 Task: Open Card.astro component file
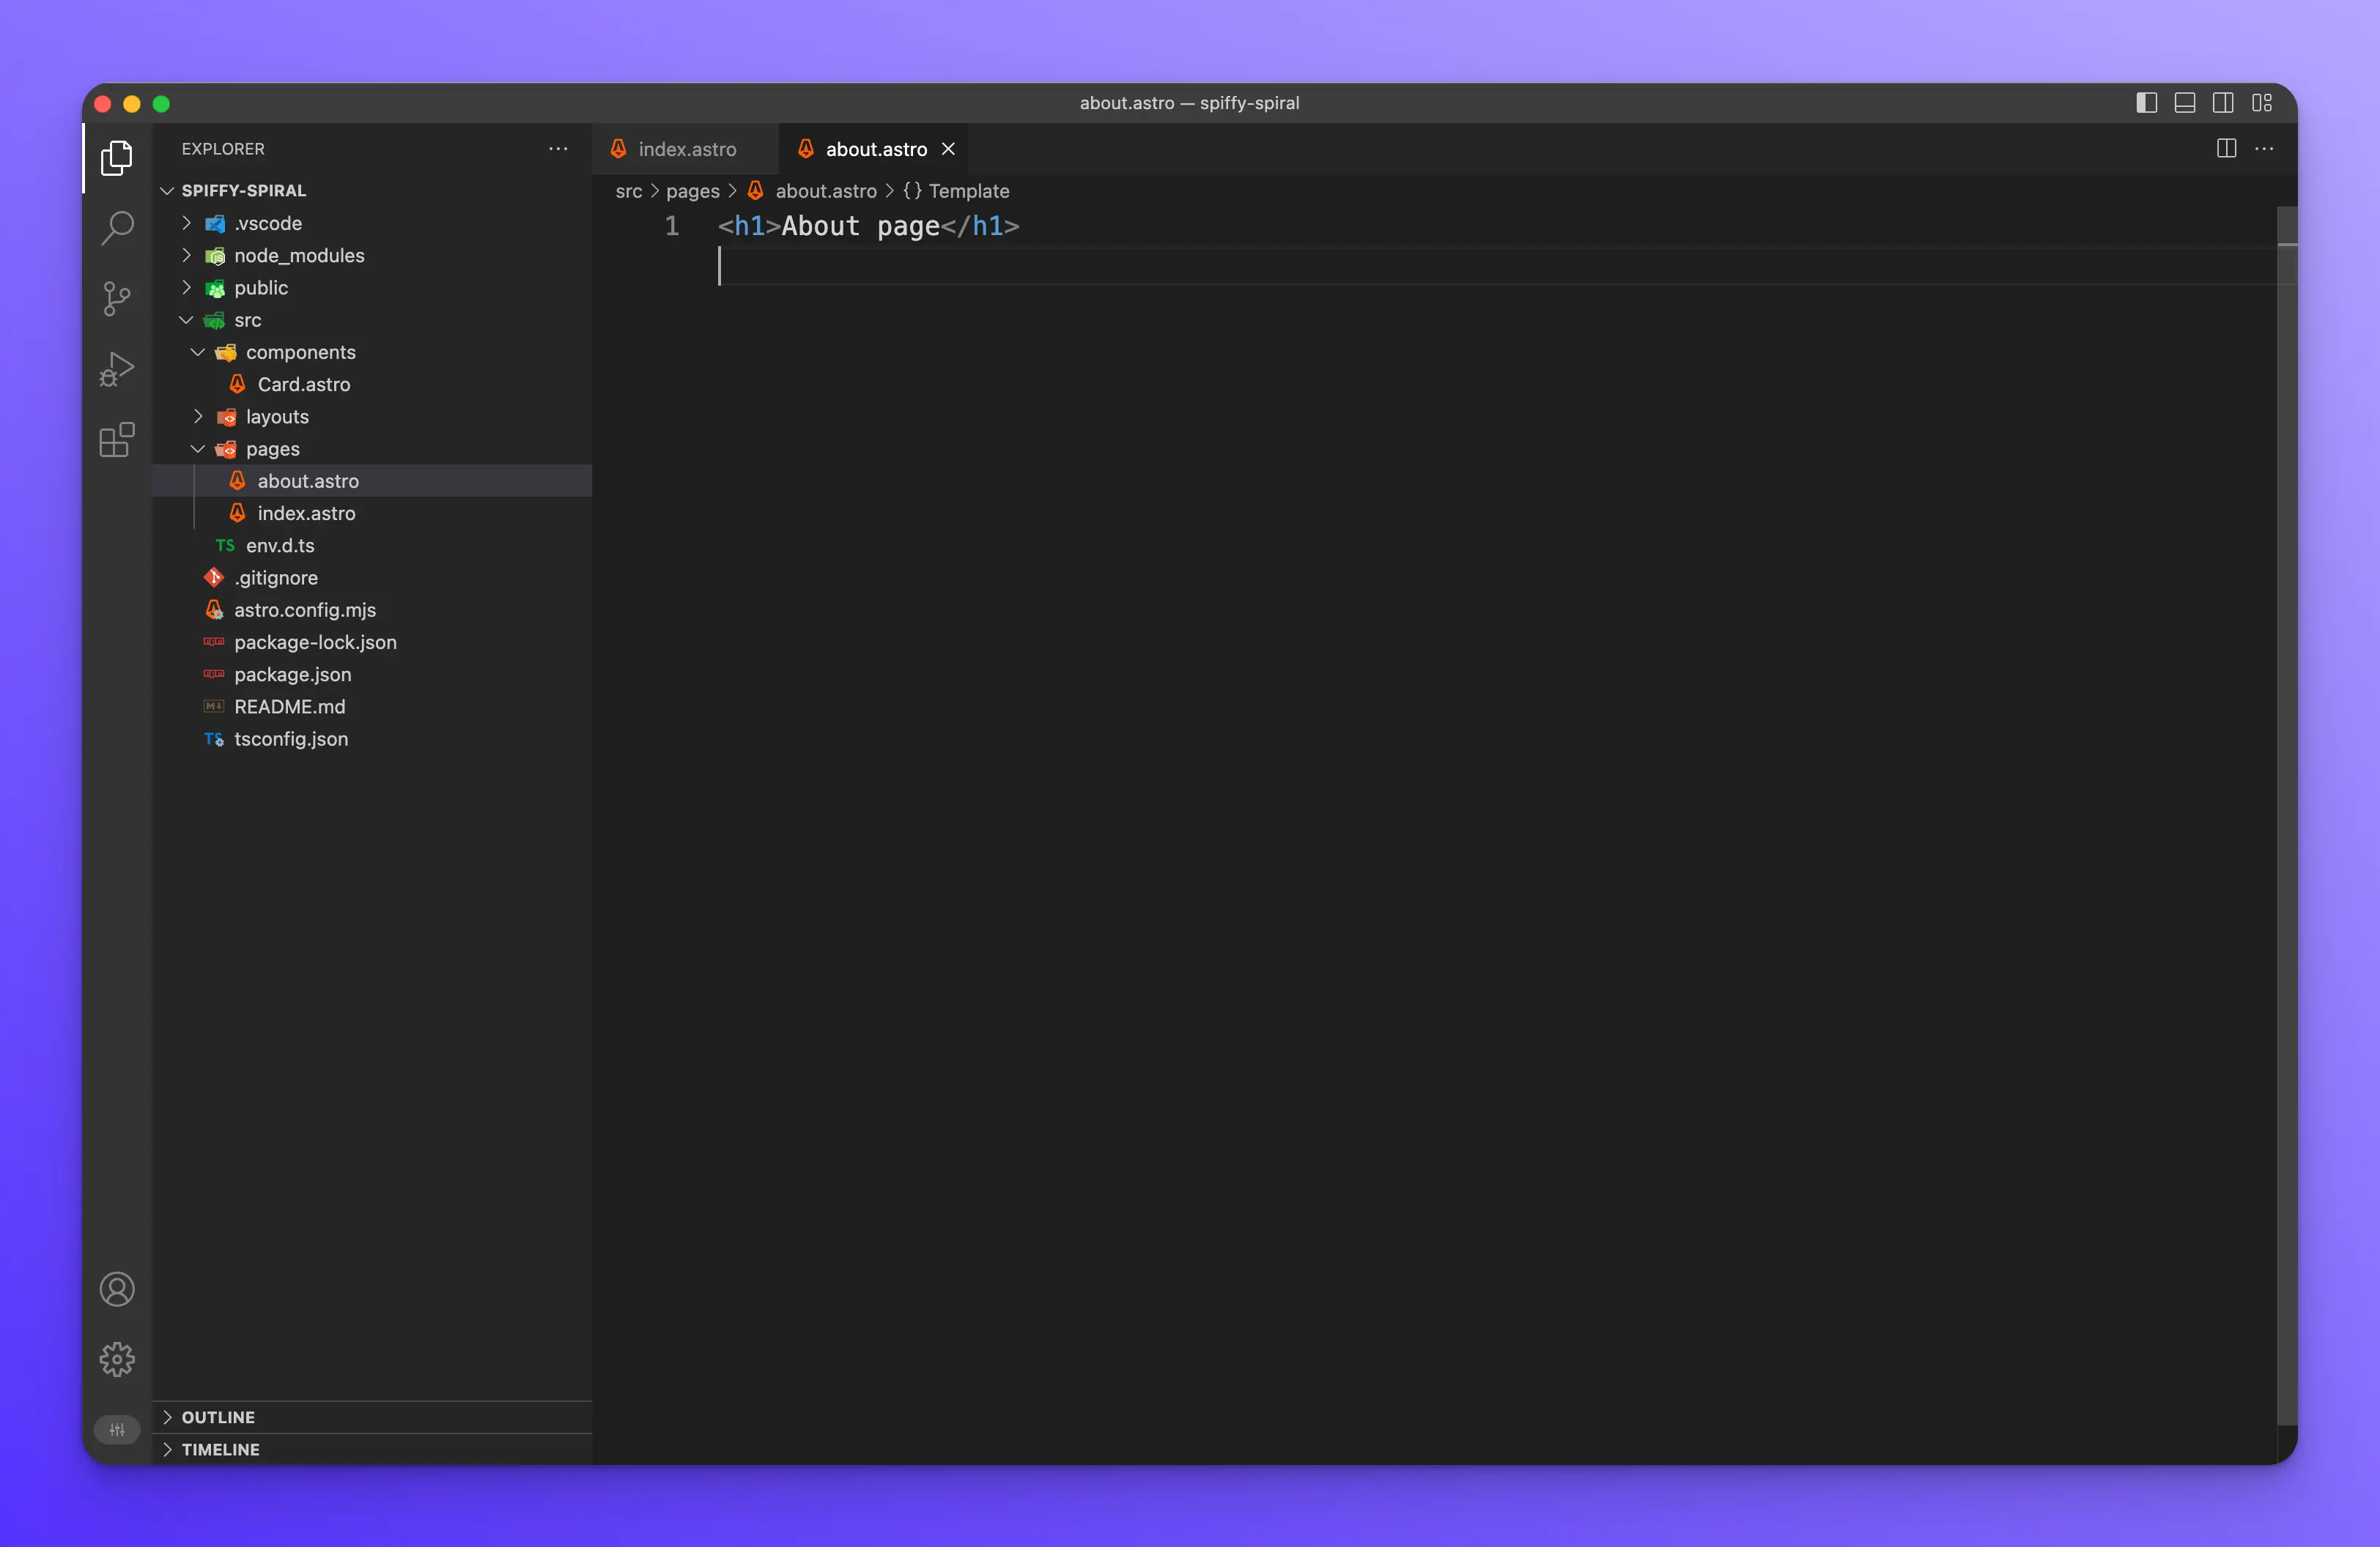pyautogui.click(x=303, y=383)
